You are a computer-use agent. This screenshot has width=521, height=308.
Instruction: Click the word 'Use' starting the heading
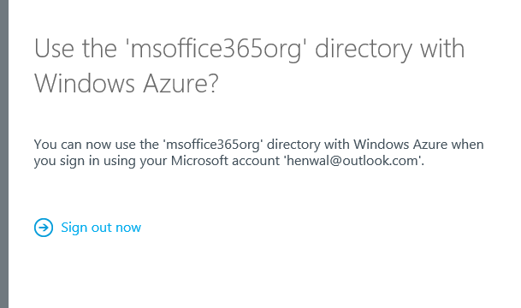coord(54,49)
